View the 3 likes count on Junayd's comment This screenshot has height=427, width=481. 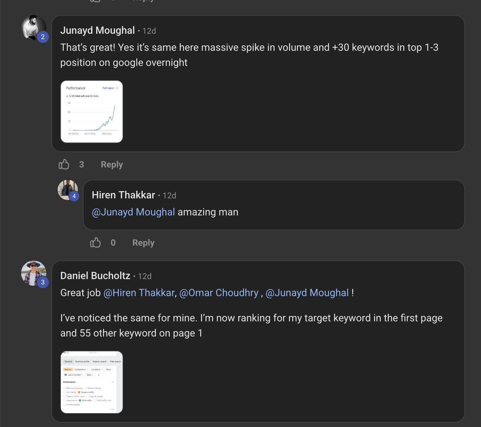pyautogui.click(x=82, y=164)
